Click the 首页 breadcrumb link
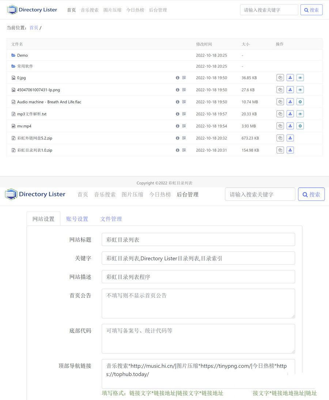329x400 pixels. coord(33,27)
